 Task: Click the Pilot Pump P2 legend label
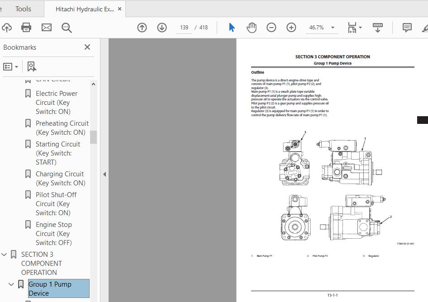click(320, 256)
